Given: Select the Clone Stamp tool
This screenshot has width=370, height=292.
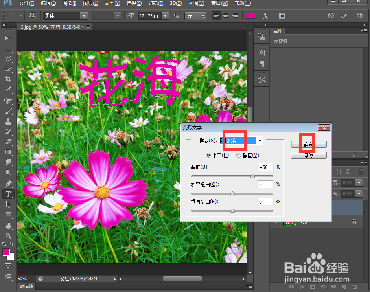Looking at the screenshot, I should tap(8, 121).
